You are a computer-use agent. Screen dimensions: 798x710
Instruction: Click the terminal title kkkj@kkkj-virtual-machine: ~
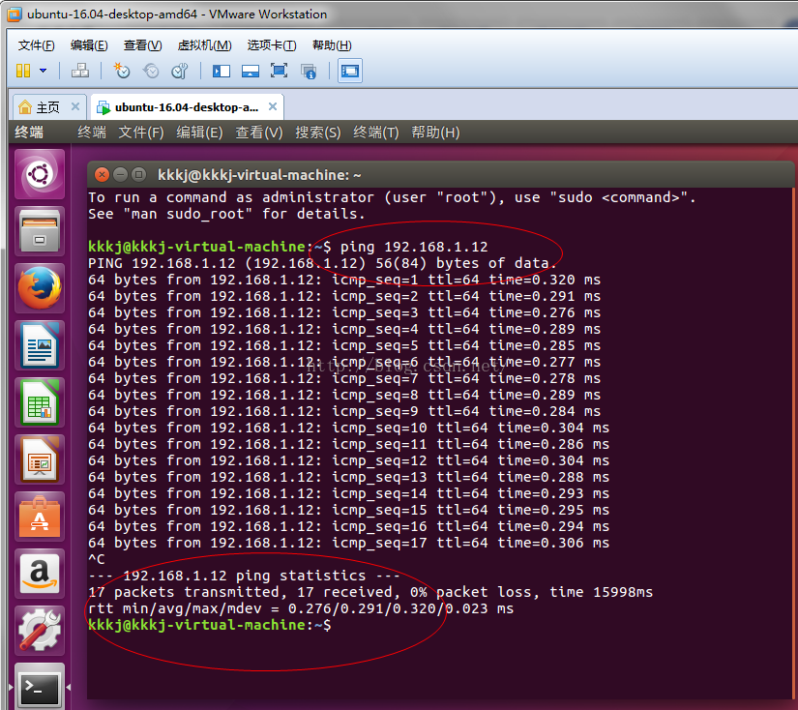tap(259, 175)
